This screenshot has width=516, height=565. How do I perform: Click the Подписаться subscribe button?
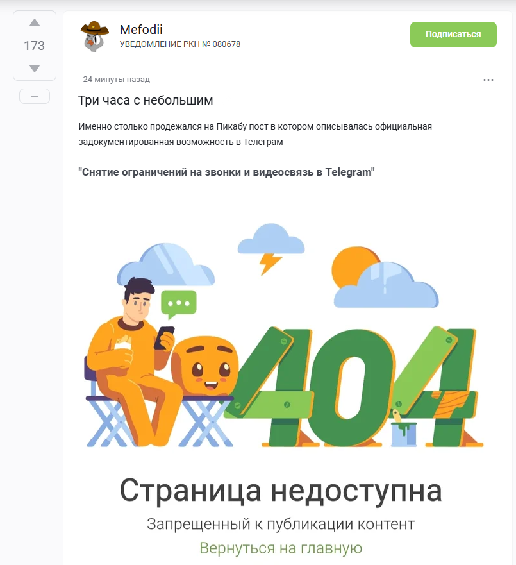pos(453,35)
